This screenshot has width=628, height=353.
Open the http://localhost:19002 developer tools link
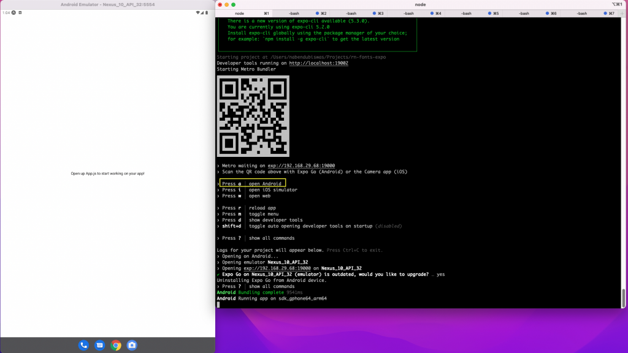[318, 63]
